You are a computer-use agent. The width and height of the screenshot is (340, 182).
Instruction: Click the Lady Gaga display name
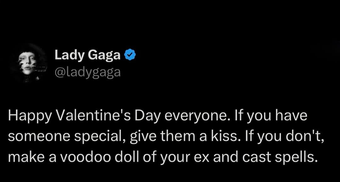(x=88, y=55)
